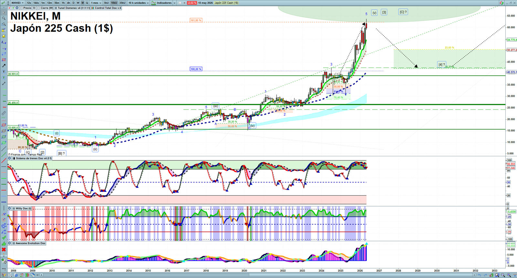Toggle the record dot in top toolbar
Viewport: 517px width, 278px height.
pos(185,3)
